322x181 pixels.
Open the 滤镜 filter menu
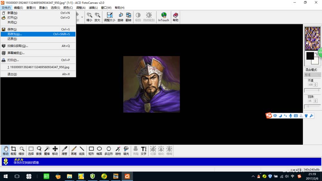93,8
